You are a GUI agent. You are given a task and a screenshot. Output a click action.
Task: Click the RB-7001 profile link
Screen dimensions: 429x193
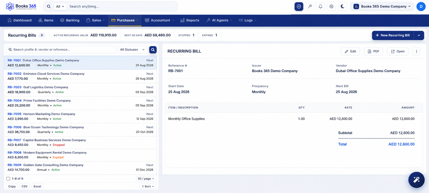pos(14,60)
